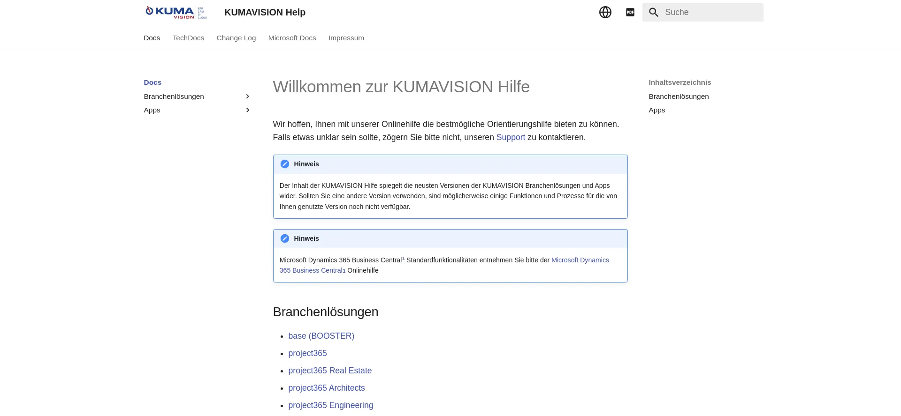Select Docs heading in left sidebar
This screenshot has height=416, width=901.
(x=153, y=82)
